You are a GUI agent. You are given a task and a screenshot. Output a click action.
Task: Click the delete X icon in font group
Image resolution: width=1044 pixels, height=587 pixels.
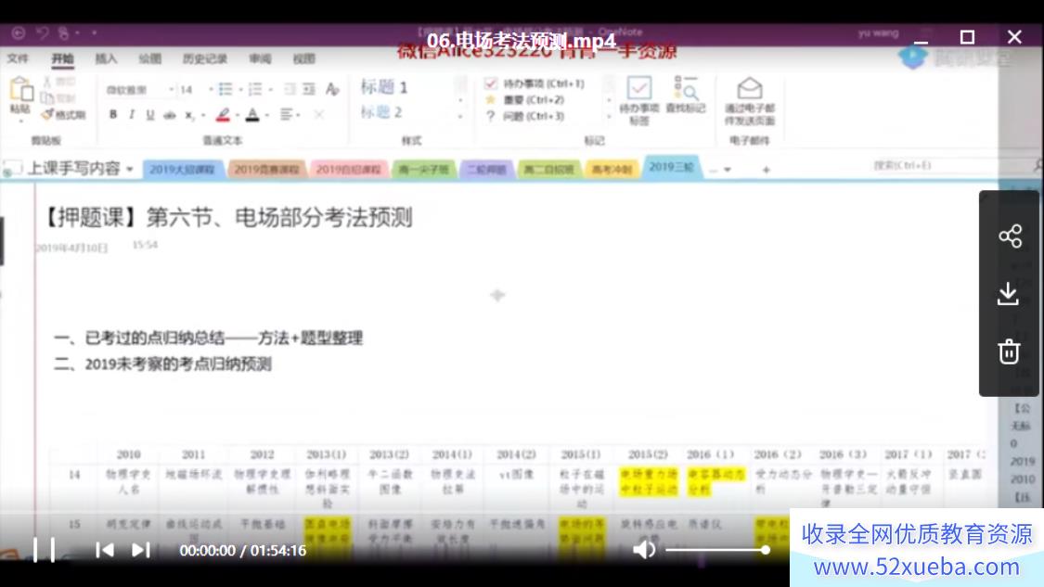click(x=319, y=114)
